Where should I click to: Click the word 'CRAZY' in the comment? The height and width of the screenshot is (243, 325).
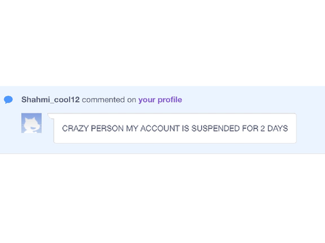[x=75, y=128]
